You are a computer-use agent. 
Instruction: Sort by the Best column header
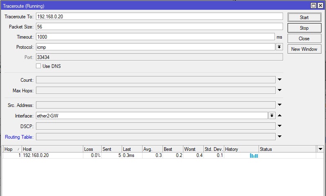click(x=173, y=149)
